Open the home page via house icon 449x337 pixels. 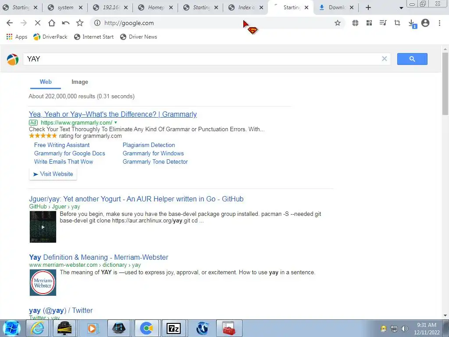pyautogui.click(x=52, y=23)
